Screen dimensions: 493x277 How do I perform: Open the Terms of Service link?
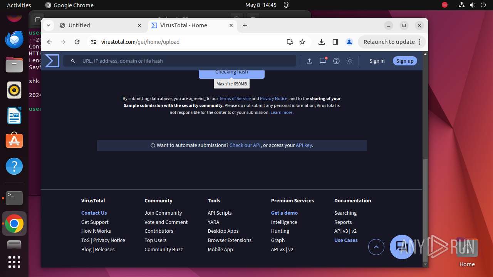(x=235, y=98)
